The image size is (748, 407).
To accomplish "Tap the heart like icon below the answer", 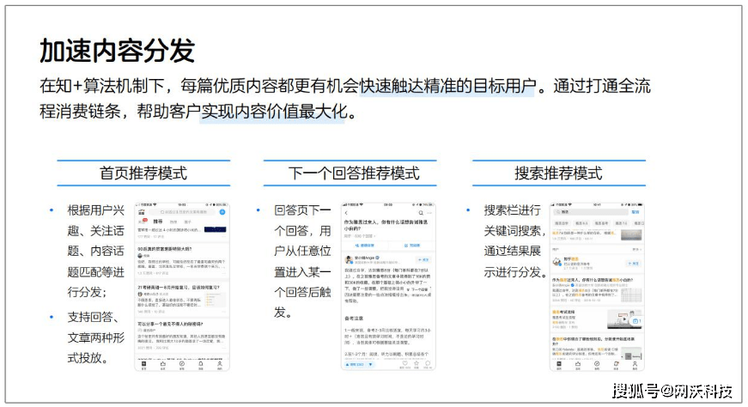I will click(405, 363).
